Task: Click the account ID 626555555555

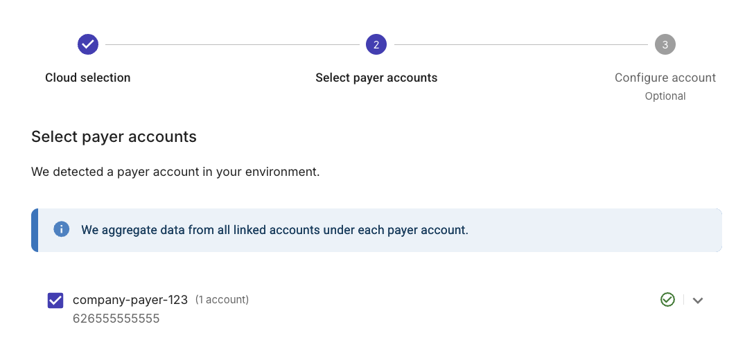Action: pyautogui.click(x=116, y=319)
